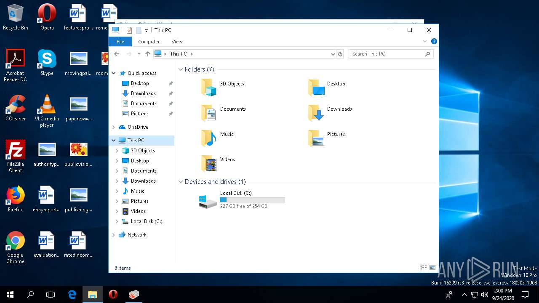539x303 pixels.
Task: Click the Search This PC field
Action: [x=391, y=54]
